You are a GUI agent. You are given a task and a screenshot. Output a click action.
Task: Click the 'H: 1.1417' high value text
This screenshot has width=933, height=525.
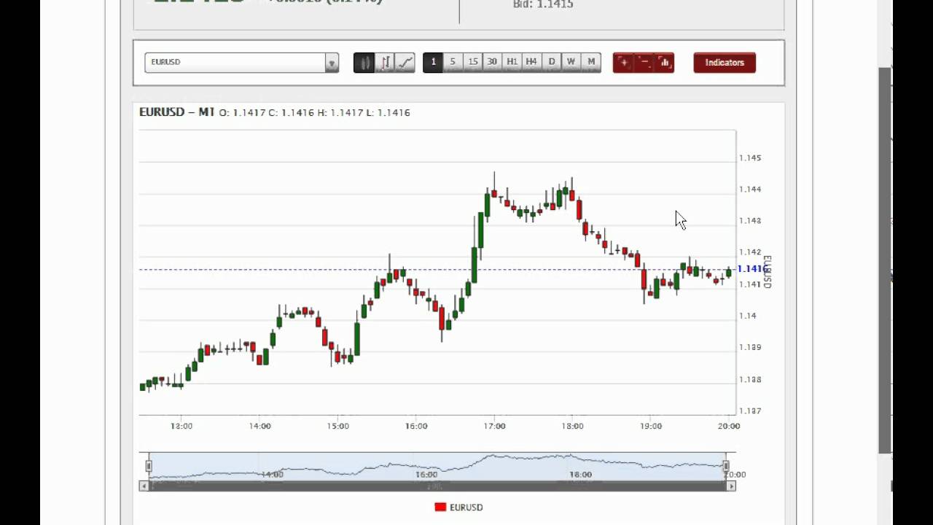340,113
